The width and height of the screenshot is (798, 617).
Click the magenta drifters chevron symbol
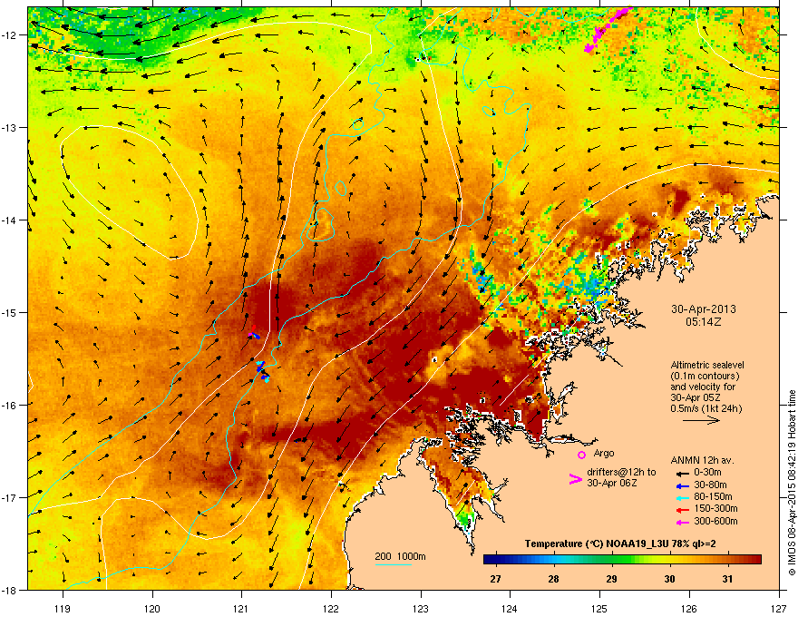pyautogui.click(x=575, y=479)
